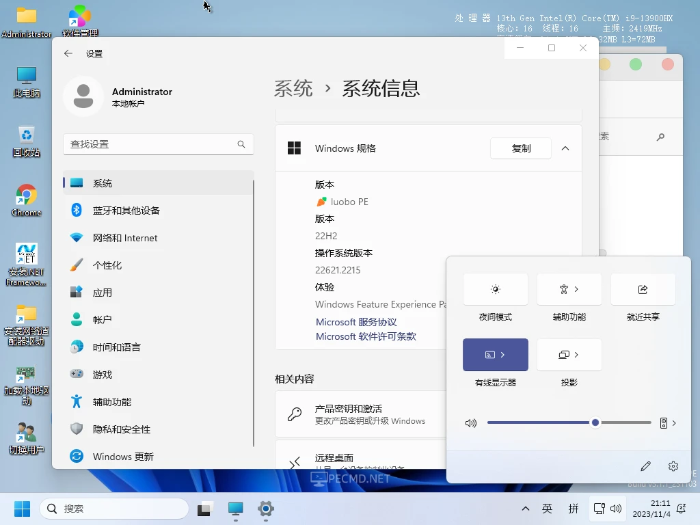This screenshot has height=525, width=700.
Task: Open 蓝牙和其他设备 settings
Action: coord(159,211)
